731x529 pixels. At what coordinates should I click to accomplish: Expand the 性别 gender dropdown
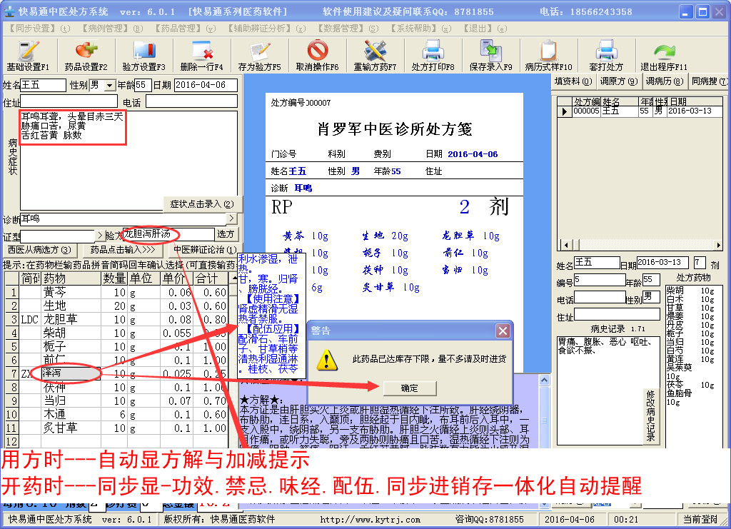tap(109, 86)
